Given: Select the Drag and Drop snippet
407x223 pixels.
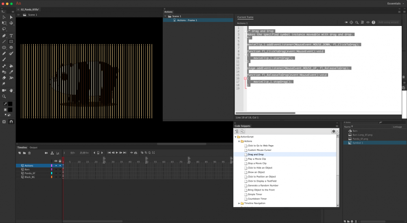Looking at the screenshot, I should tap(256, 154).
